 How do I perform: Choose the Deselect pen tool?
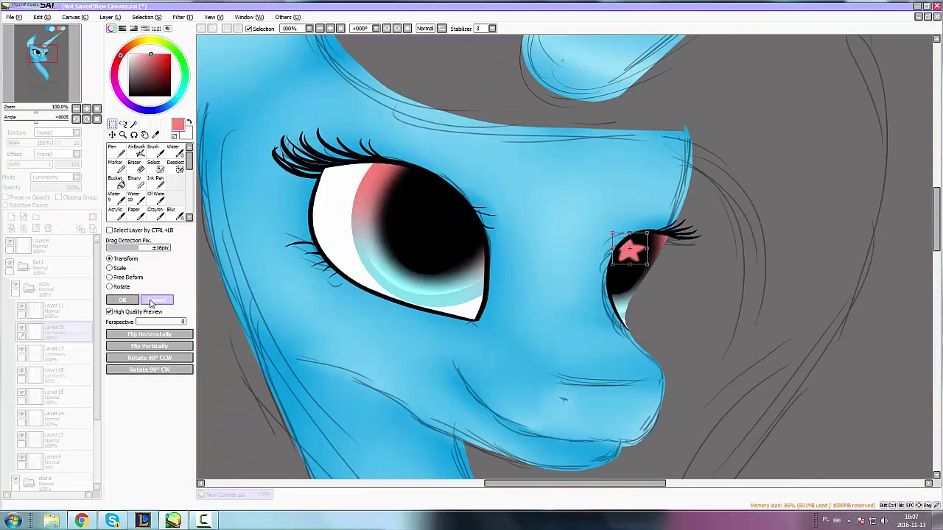point(175,167)
